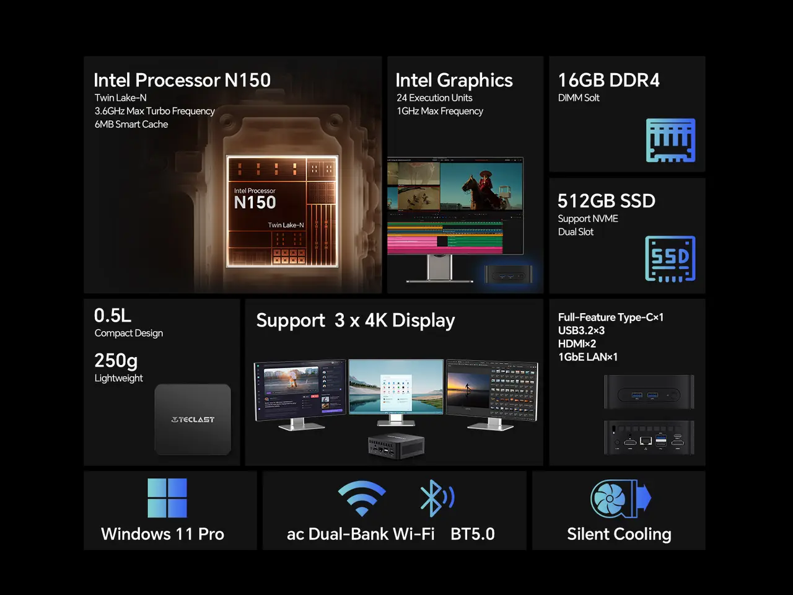793x595 pixels.
Task: Click the 'Twin Lake-N' text under processor heading
Action: pos(121,98)
